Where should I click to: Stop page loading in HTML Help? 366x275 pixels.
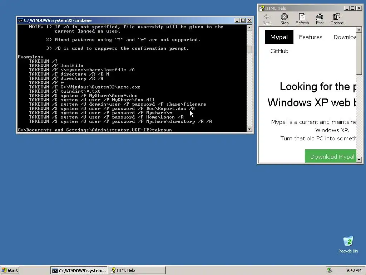pyautogui.click(x=284, y=19)
